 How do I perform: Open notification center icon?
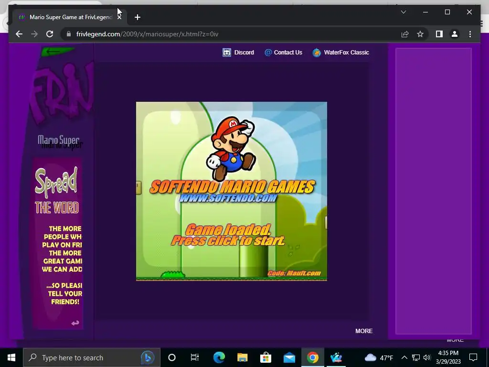coord(473,357)
